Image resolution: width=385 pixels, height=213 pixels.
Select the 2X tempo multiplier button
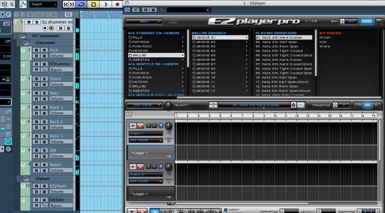click(376, 105)
